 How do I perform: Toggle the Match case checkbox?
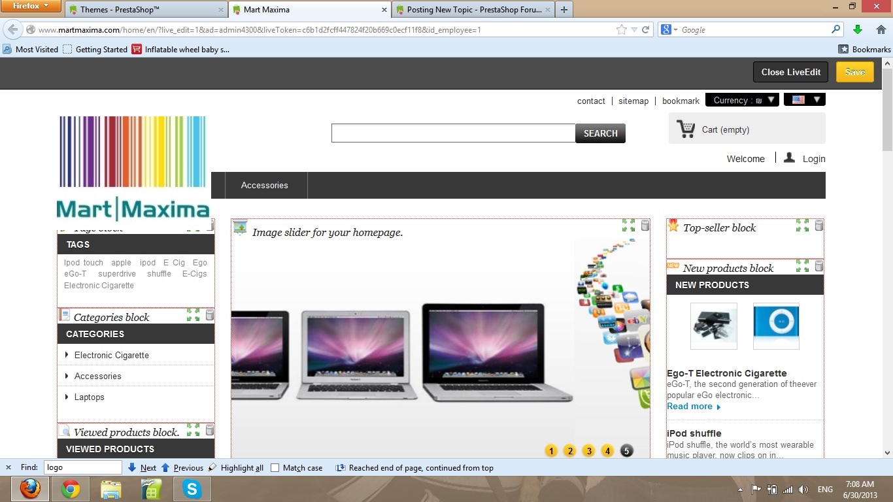(x=275, y=468)
